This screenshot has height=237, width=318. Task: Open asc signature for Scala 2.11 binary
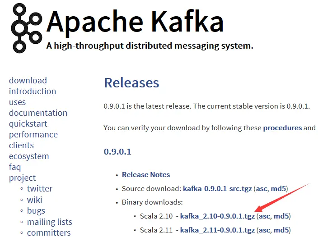click(265, 230)
